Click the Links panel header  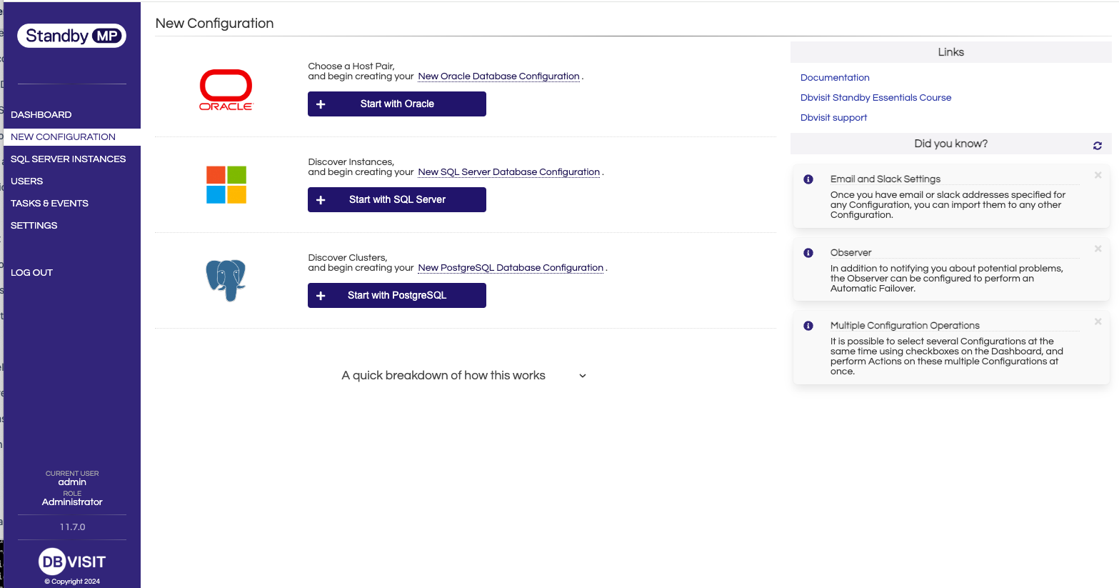(950, 52)
